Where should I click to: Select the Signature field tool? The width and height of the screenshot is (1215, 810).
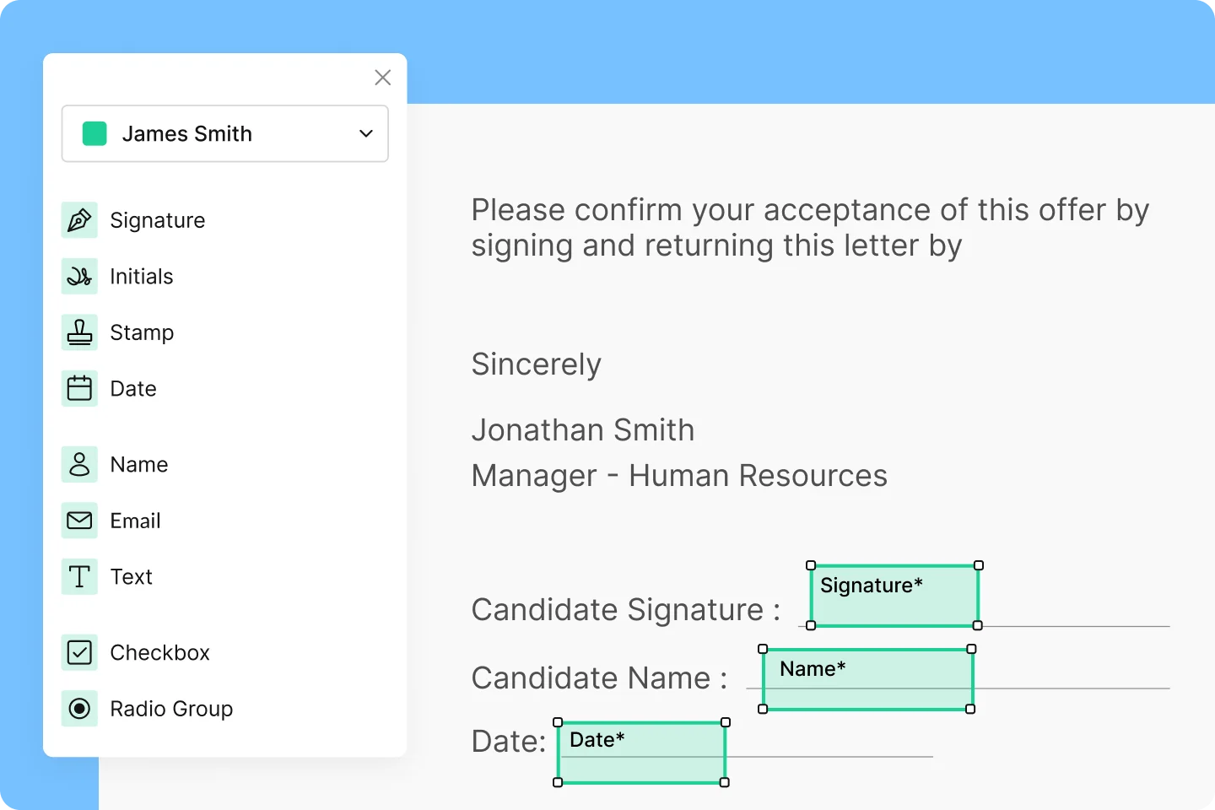click(x=158, y=219)
